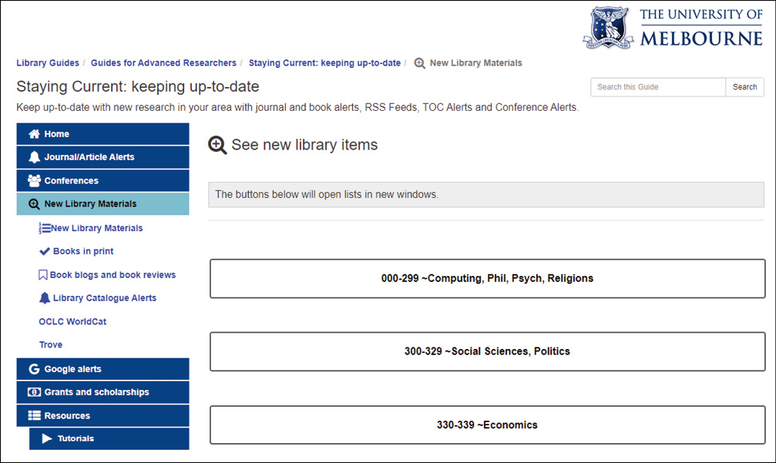The width and height of the screenshot is (776, 463).
Task: Click the people icon beside Conferences
Action: pyautogui.click(x=34, y=180)
